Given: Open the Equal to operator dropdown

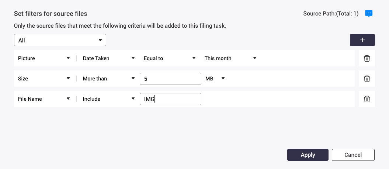Looking at the screenshot, I should pos(169,58).
